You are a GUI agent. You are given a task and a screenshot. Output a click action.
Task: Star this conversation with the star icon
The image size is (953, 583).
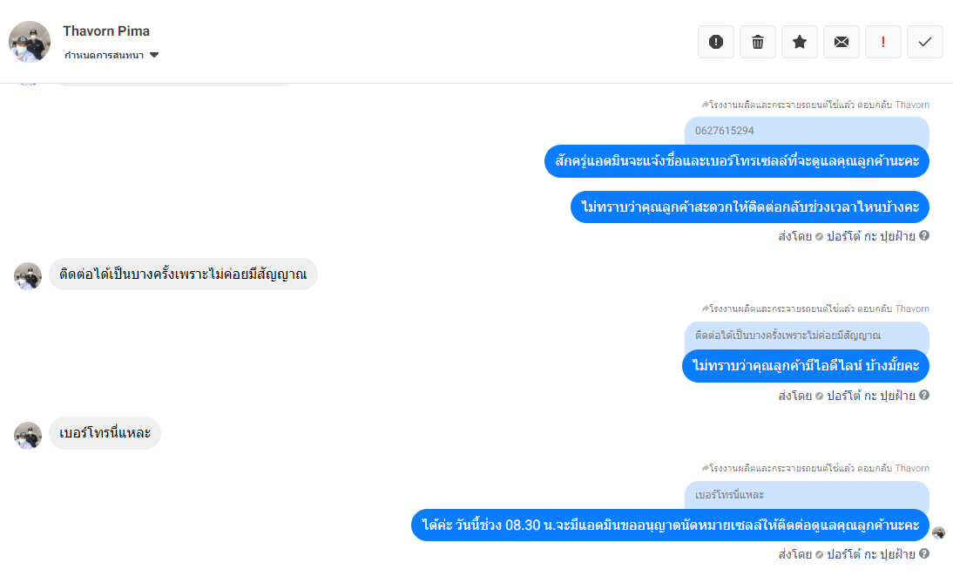[x=800, y=42]
